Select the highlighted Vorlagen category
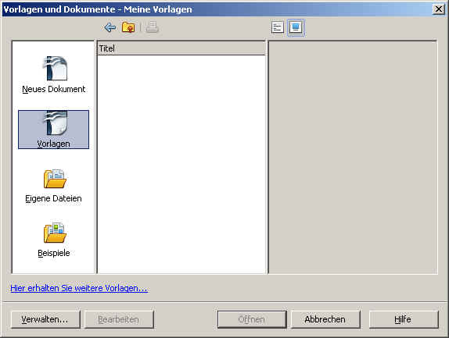This screenshot has height=338, width=449. coord(53,130)
